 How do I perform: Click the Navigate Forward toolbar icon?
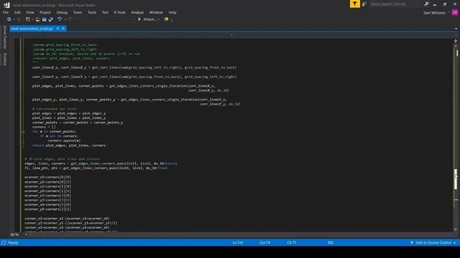click(19, 19)
